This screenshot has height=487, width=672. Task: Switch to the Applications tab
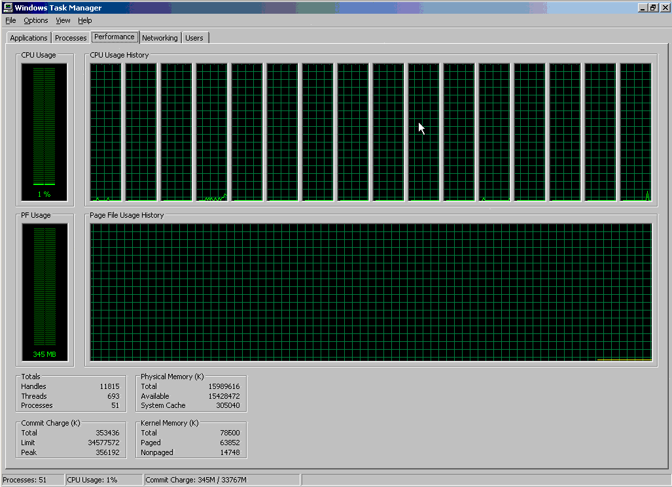[29, 38]
